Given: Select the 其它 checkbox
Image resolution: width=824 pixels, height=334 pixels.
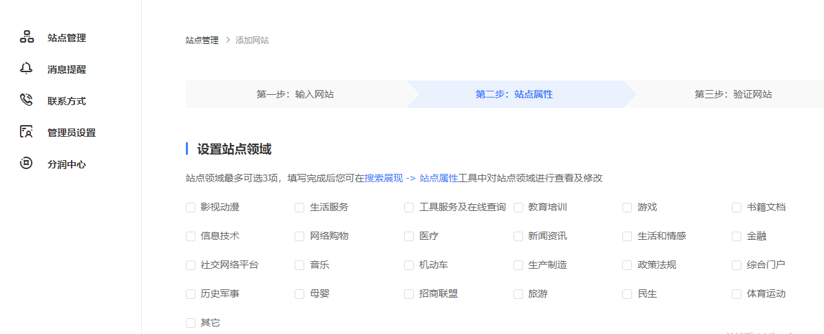Looking at the screenshot, I should (191, 323).
